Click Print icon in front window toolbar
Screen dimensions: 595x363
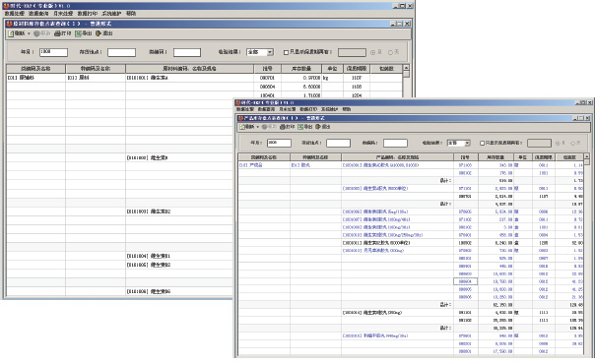(x=283, y=127)
